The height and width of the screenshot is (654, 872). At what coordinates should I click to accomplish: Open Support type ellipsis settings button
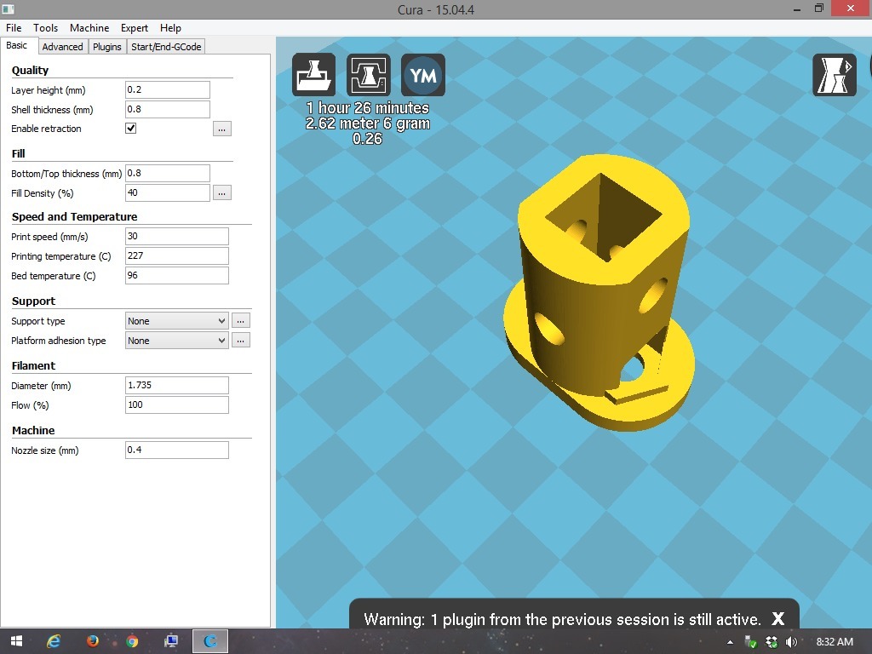pos(241,321)
